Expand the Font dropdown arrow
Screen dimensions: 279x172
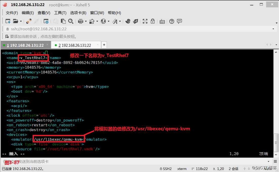(120, 21)
